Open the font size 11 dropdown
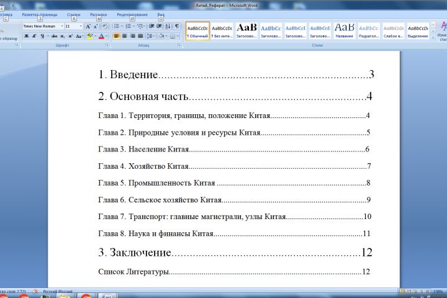The width and height of the screenshot is (447, 298). click(81, 26)
